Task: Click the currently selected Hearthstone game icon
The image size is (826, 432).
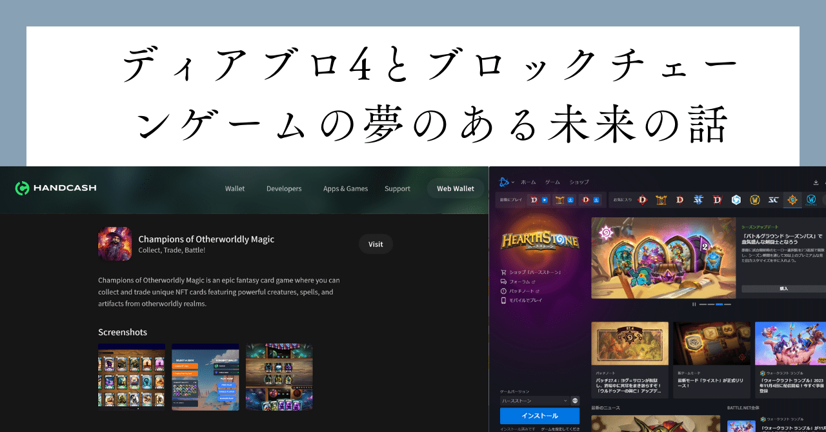Action: pyautogui.click(x=792, y=200)
